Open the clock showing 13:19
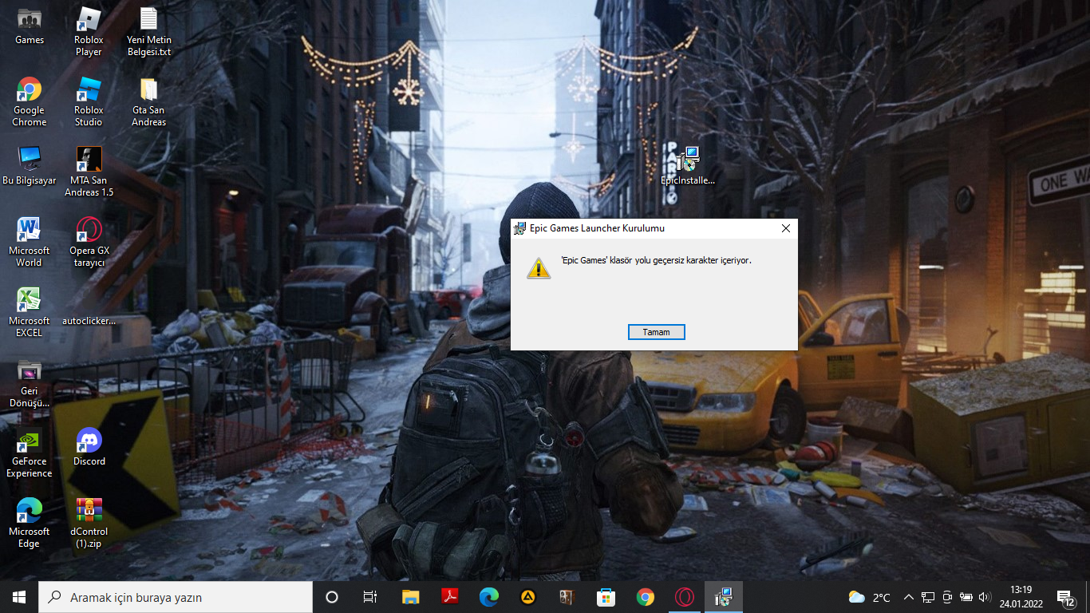This screenshot has width=1090, height=613. coord(1021,597)
